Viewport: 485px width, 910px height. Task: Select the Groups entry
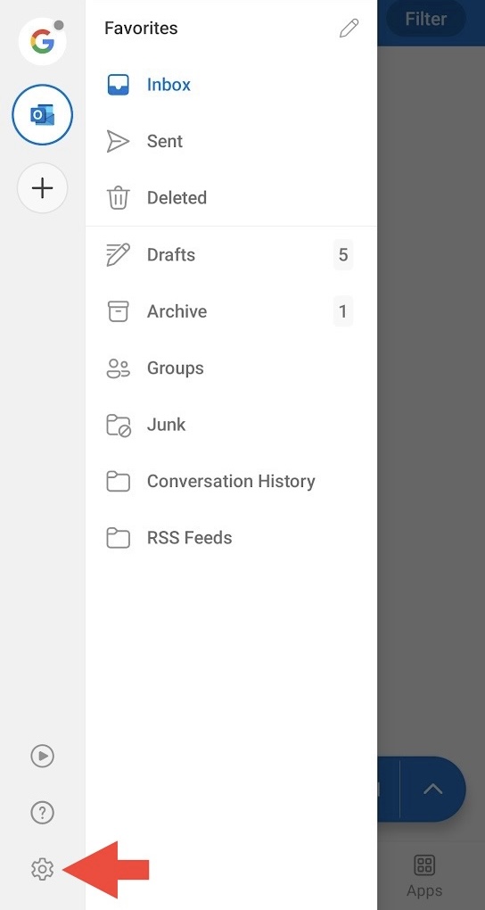pyautogui.click(x=231, y=368)
